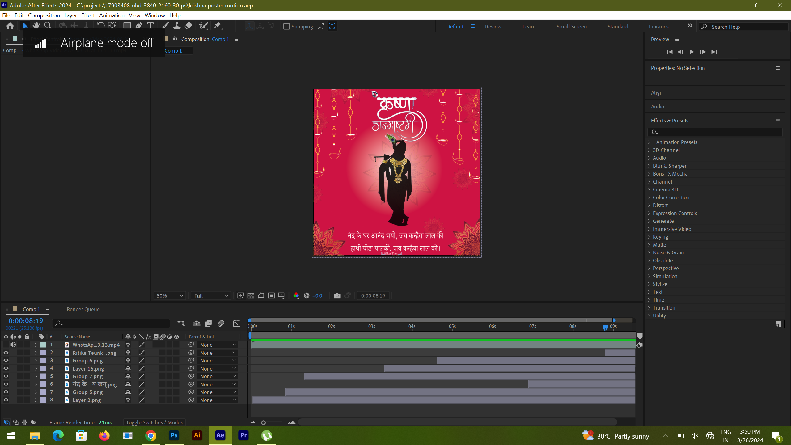Open the Graph Editor icon
This screenshot has height=445, width=791.
pos(236,324)
